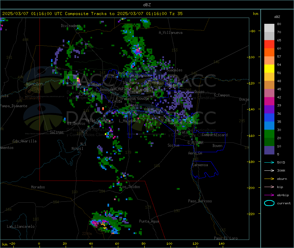The height and width of the screenshot is (248, 294).
Task: Click the '50YD' legend label
Action: [x=281, y=162]
